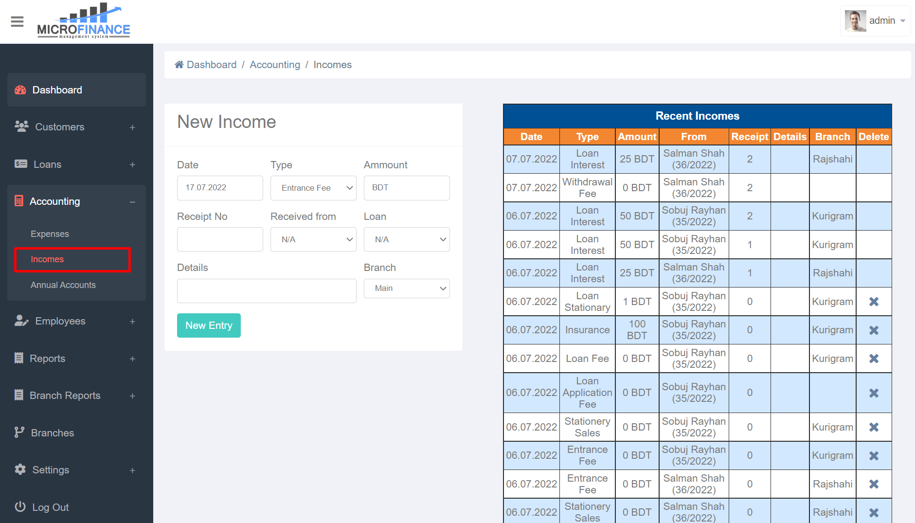Delete Sobuj Rayhan Stationery Sales income
Image resolution: width=915 pixels, height=523 pixels.
874,427
